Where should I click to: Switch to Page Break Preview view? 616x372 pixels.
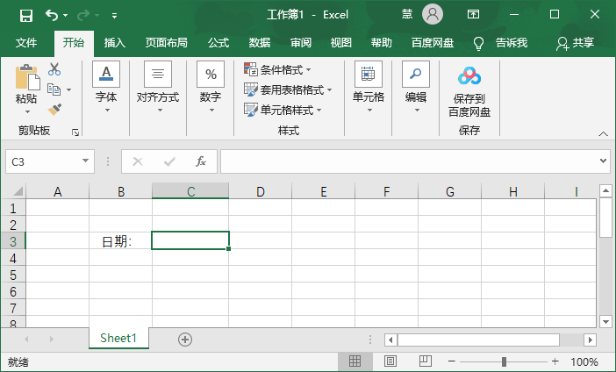click(x=426, y=361)
